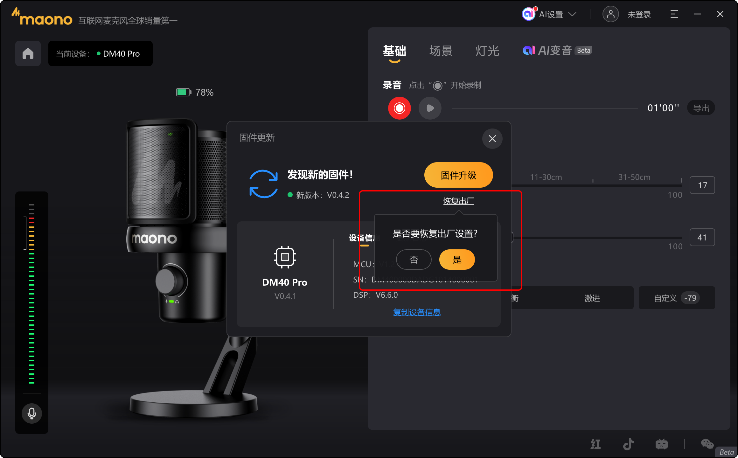Open the Xiaohongshu icon in footer
Screen dimensions: 738x458
click(595, 444)
